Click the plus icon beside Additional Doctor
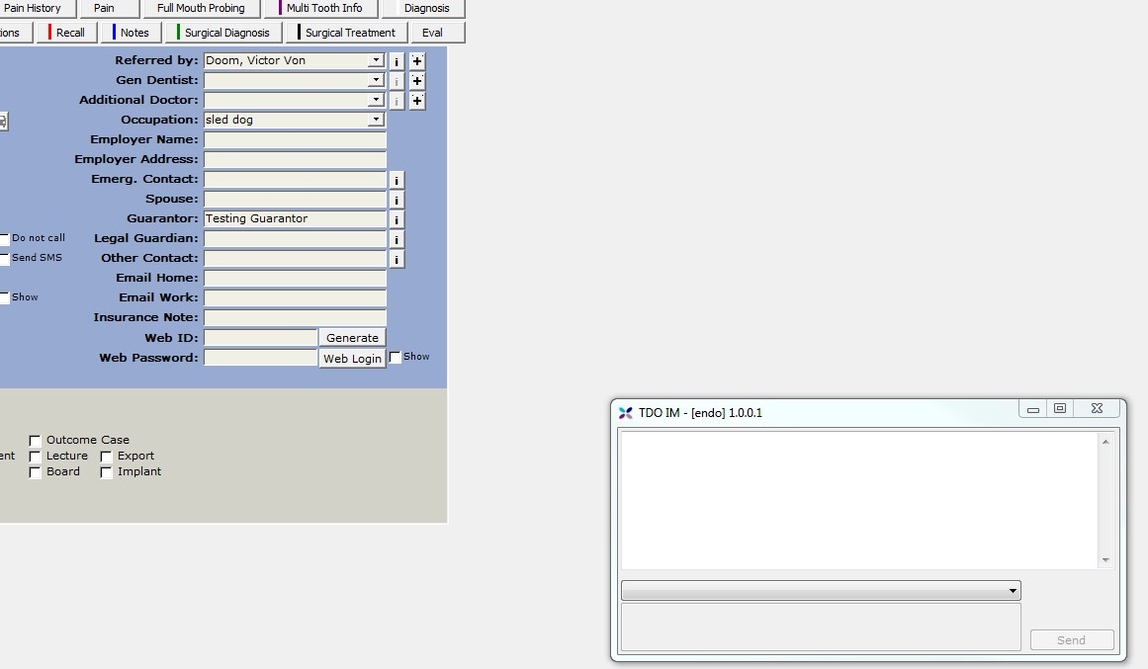Image resolution: width=1148 pixels, height=669 pixels. 417,101
